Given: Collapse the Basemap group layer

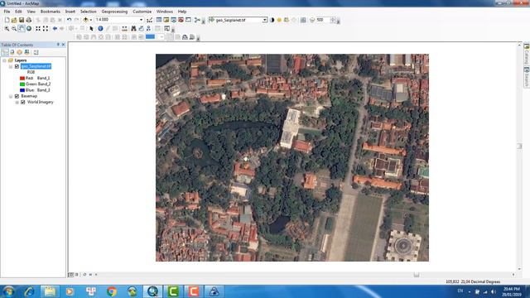Looking at the screenshot, I should coord(11,96).
